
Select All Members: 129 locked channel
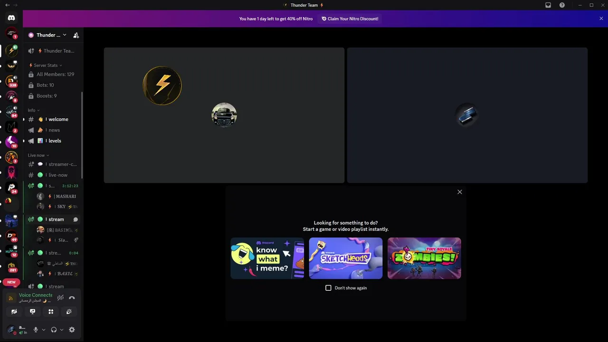pos(53,74)
